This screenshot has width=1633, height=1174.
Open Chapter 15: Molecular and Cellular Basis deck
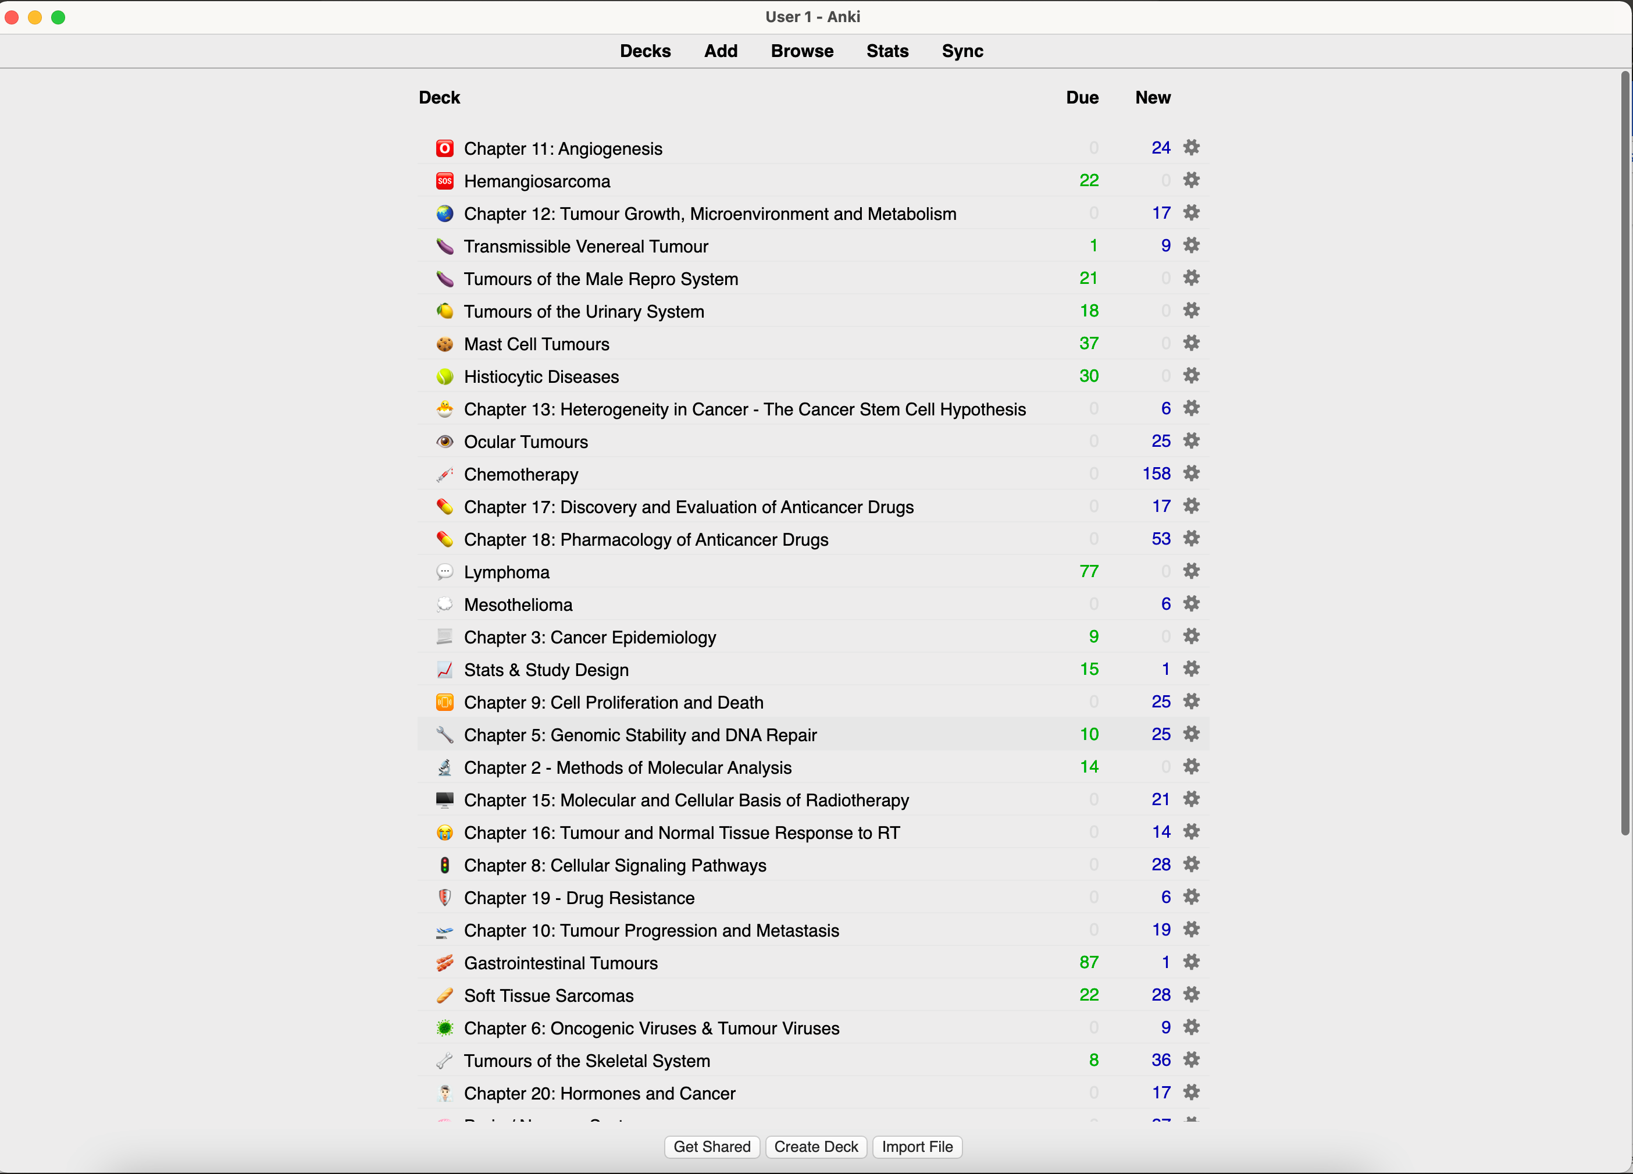pyautogui.click(x=686, y=800)
